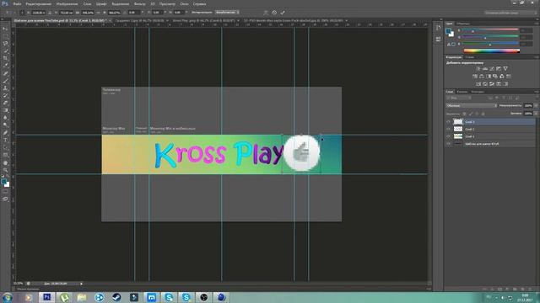The image size is (540, 303).
Task: Toggle lock image pixels in Layers panel
Action: click(x=471, y=114)
